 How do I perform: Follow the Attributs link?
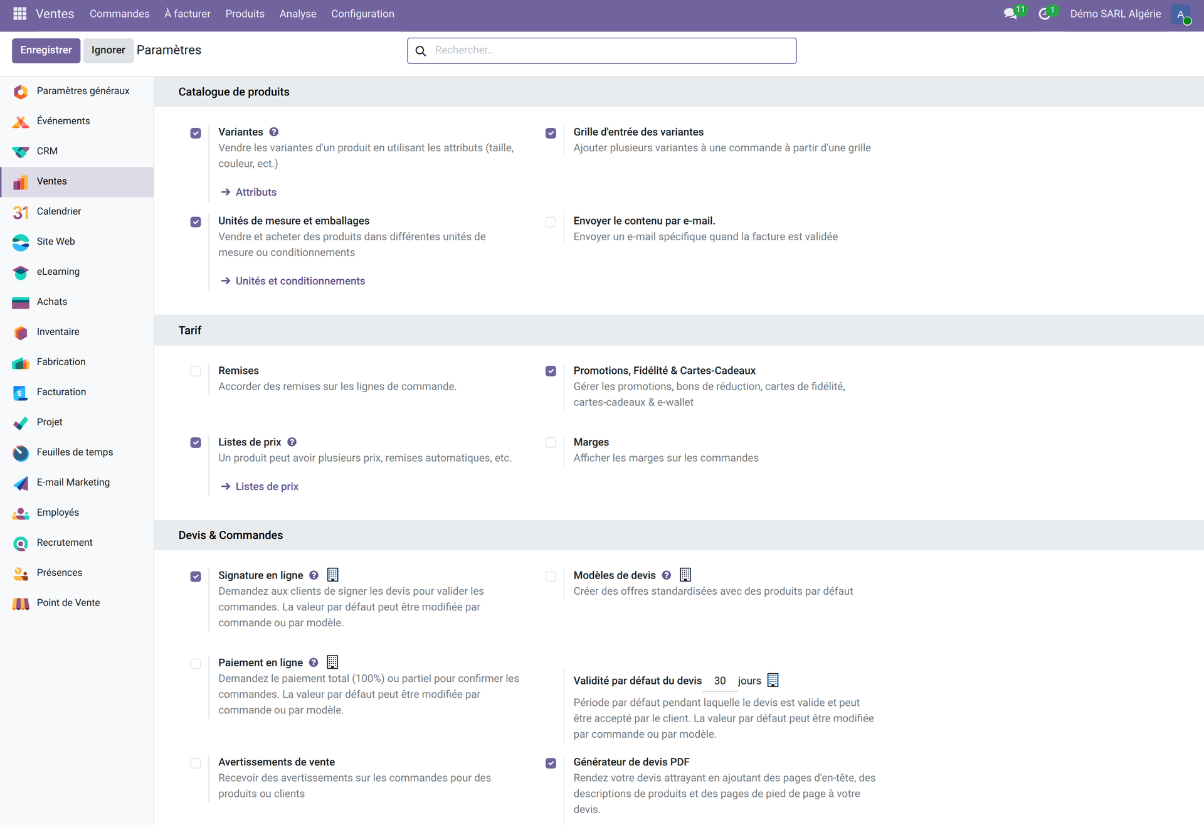tap(248, 192)
